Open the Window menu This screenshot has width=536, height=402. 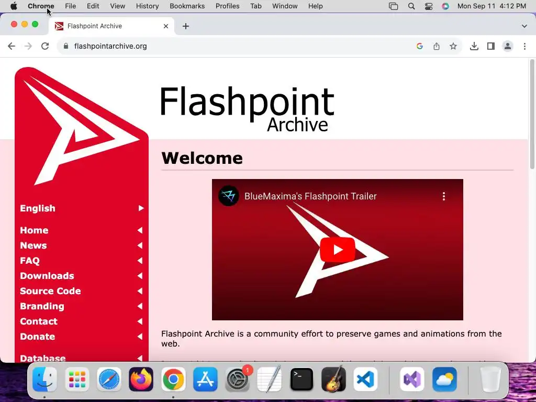pos(285,6)
